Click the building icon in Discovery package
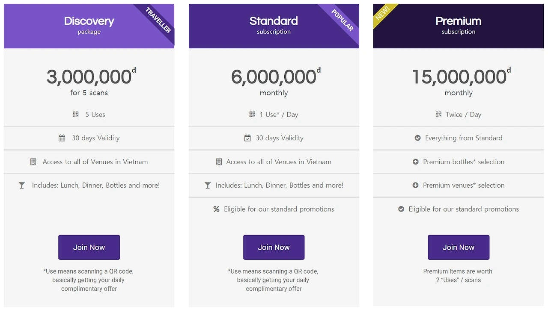This screenshot has height=312, width=548. click(x=33, y=162)
